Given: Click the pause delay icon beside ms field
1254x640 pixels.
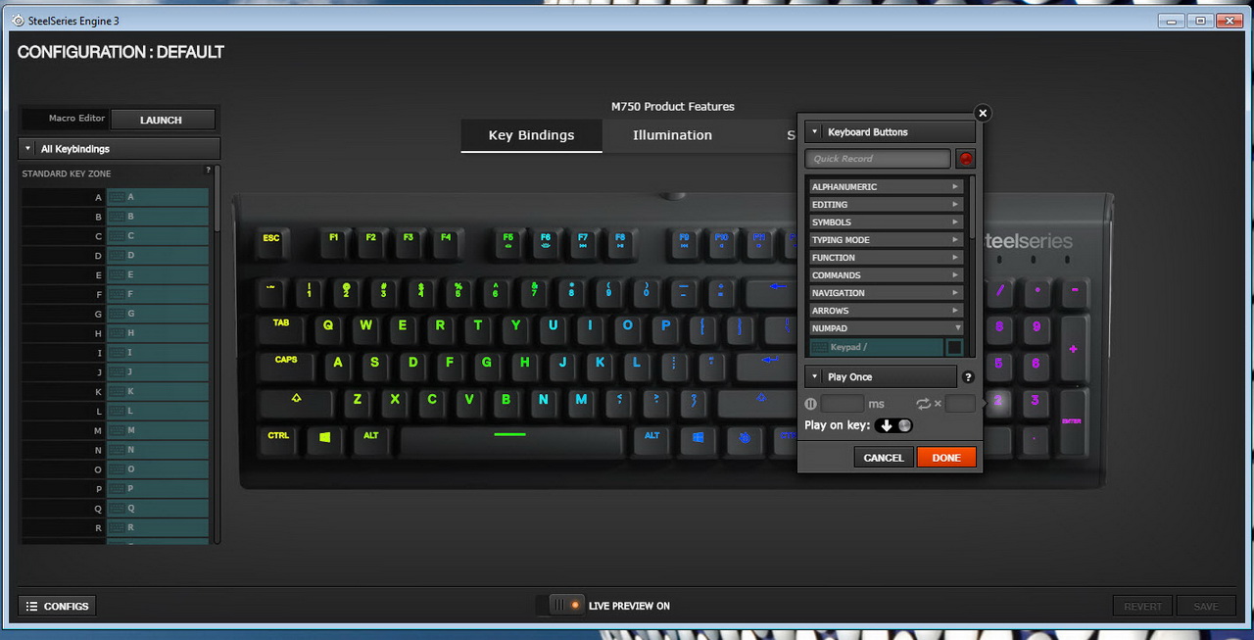Looking at the screenshot, I should [x=810, y=404].
